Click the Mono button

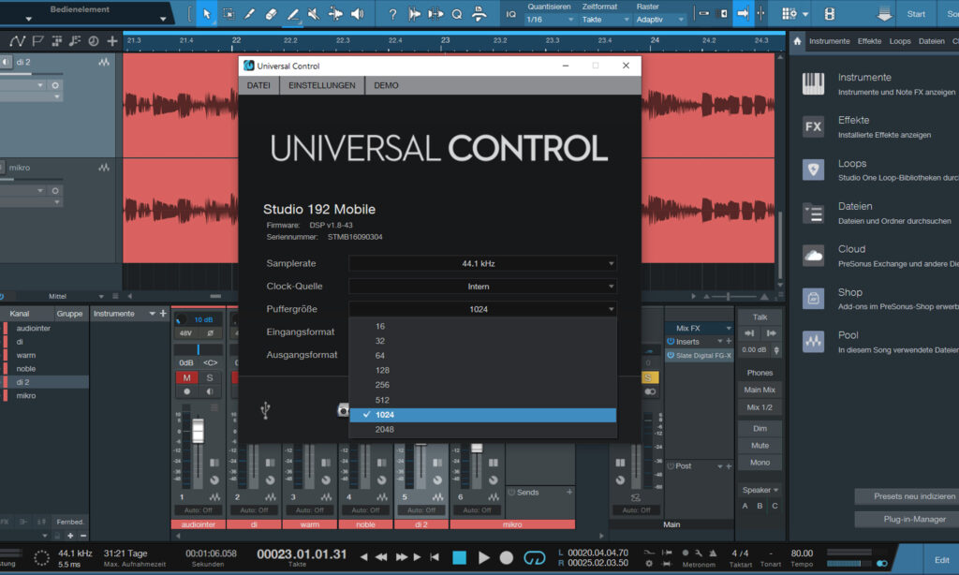tap(760, 463)
